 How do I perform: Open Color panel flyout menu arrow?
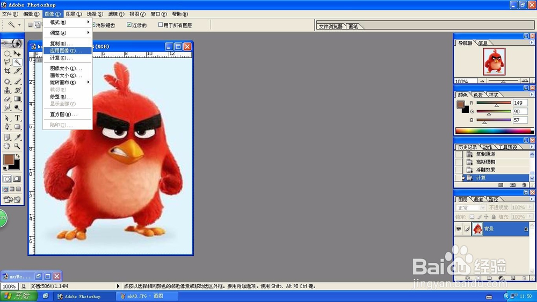pos(532,95)
